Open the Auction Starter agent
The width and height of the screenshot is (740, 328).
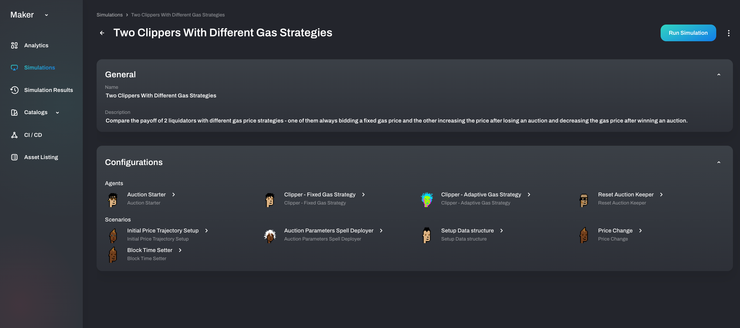pos(146,195)
